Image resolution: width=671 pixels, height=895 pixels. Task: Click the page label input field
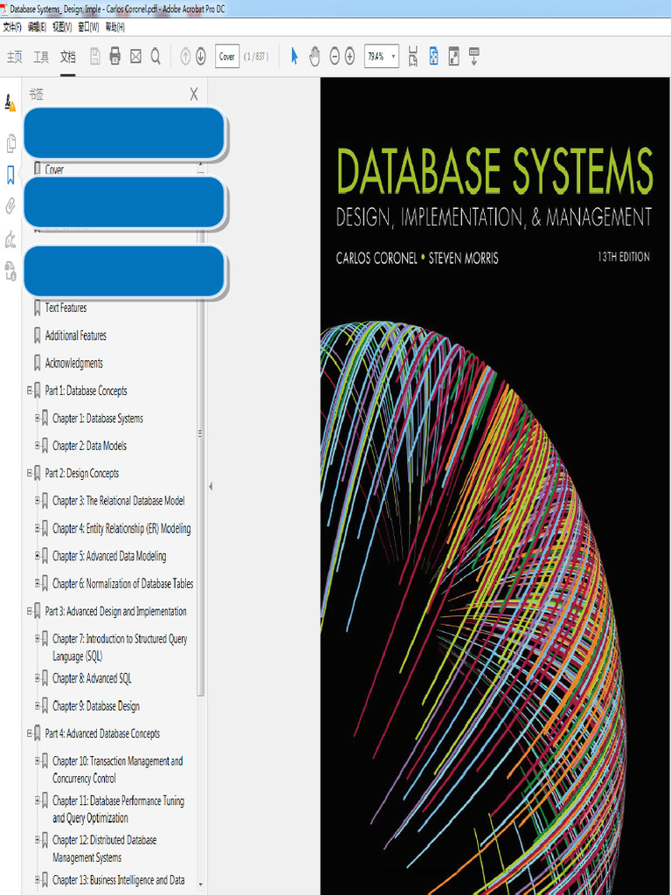(227, 57)
